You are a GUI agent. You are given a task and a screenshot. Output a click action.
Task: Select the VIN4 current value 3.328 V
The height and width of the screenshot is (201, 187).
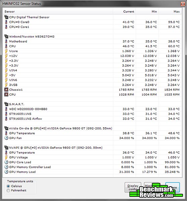coord(128,70)
